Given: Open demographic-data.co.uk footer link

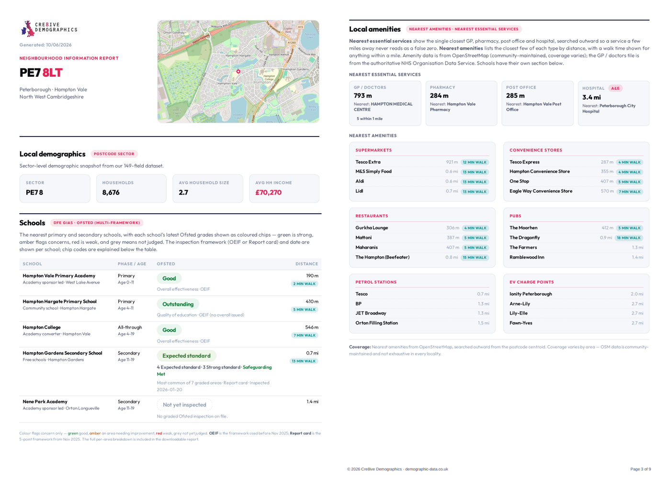Looking at the screenshot, I should 426,469.
